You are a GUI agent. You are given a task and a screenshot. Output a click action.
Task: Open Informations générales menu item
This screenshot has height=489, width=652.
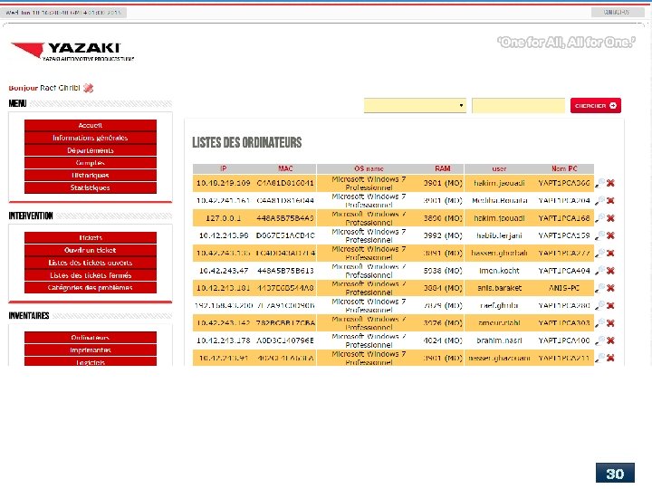click(91, 138)
